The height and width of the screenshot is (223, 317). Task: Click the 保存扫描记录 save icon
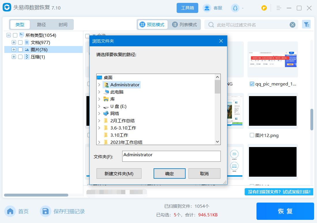pos(46,211)
